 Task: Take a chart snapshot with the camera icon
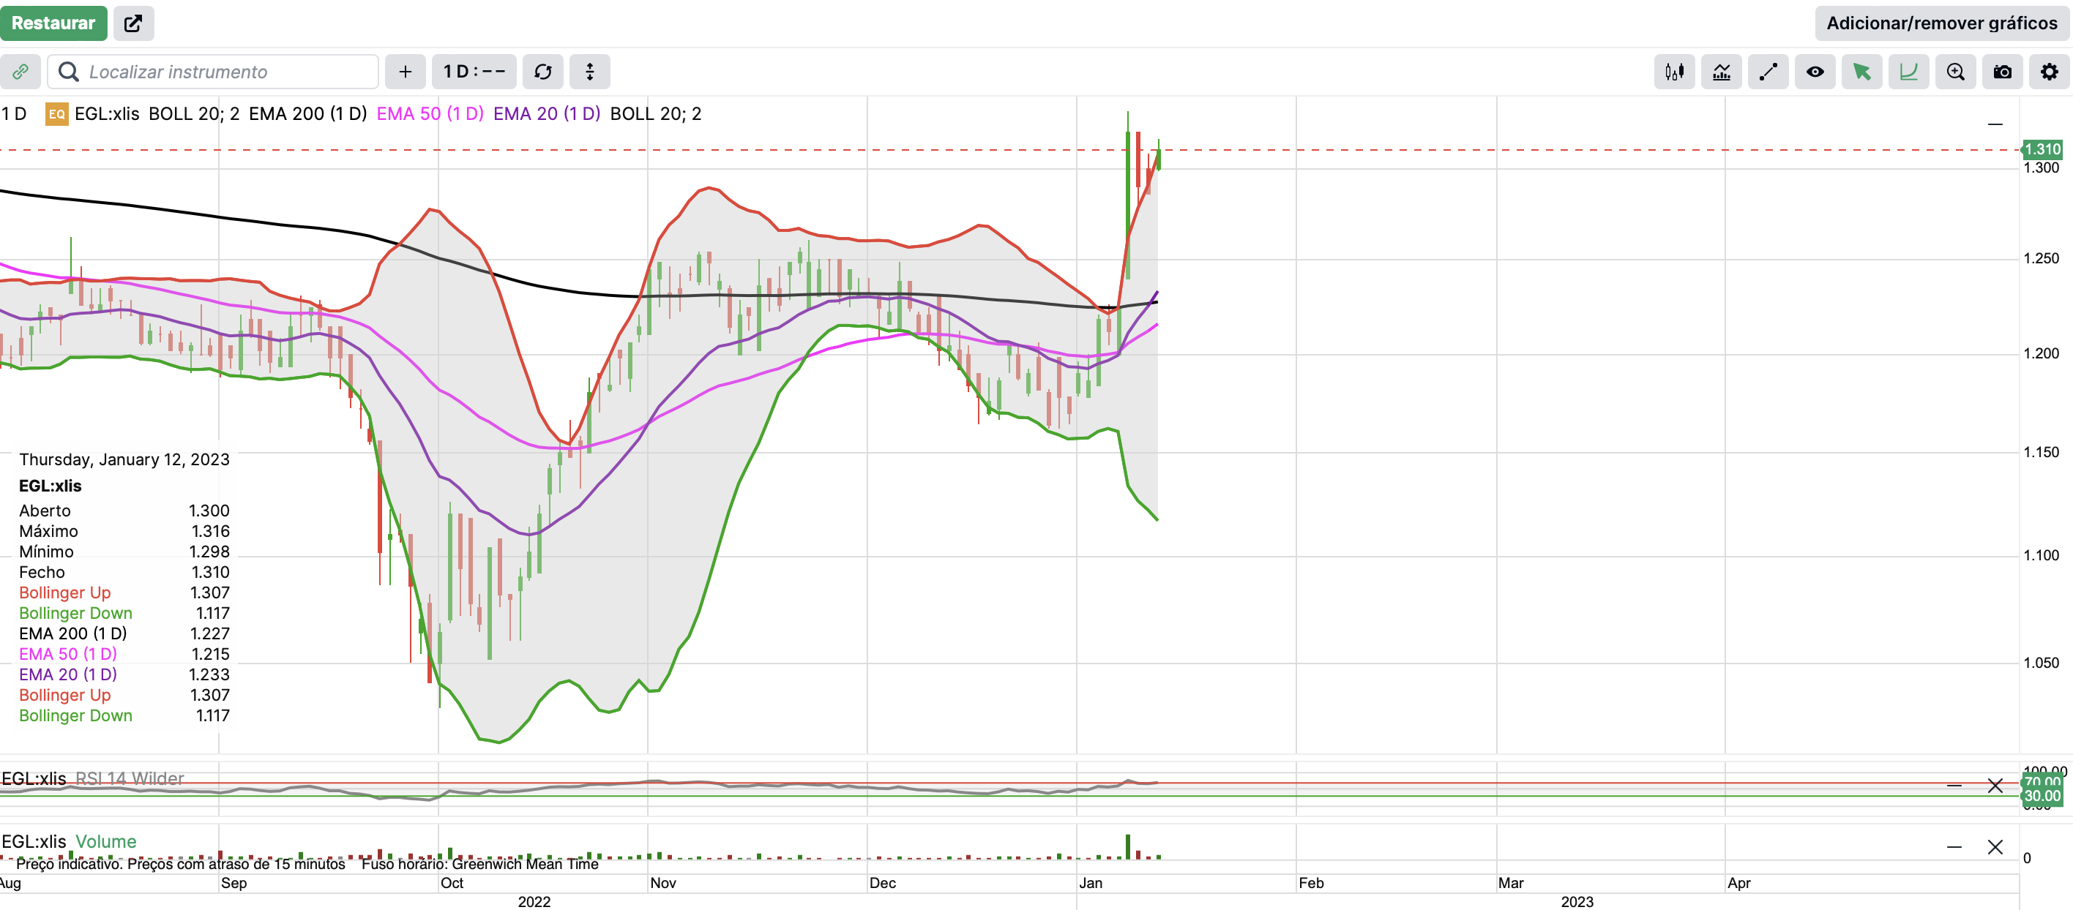click(x=2001, y=72)
